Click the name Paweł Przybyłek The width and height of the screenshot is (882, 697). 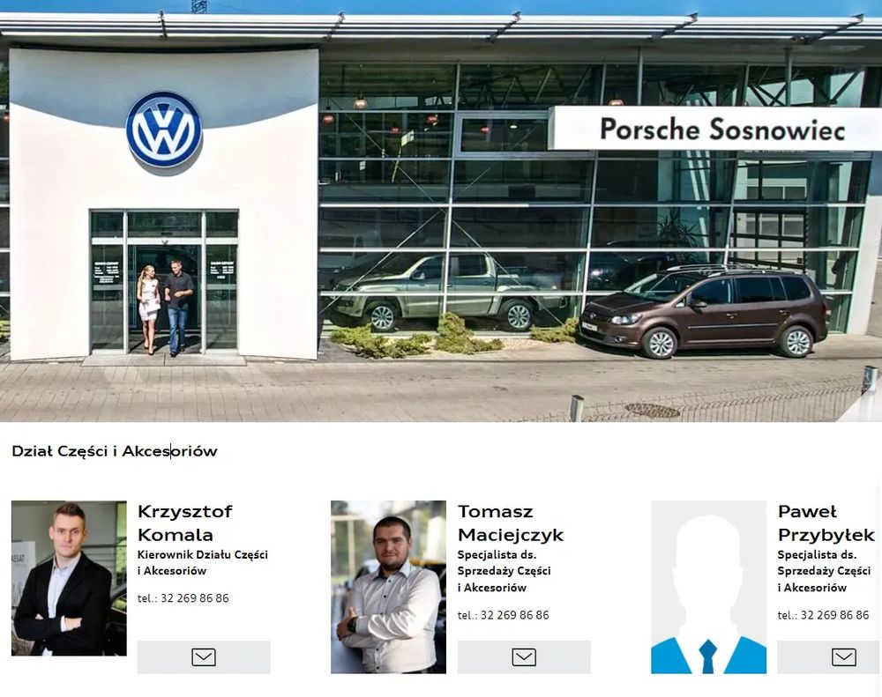tap(826, 523)
